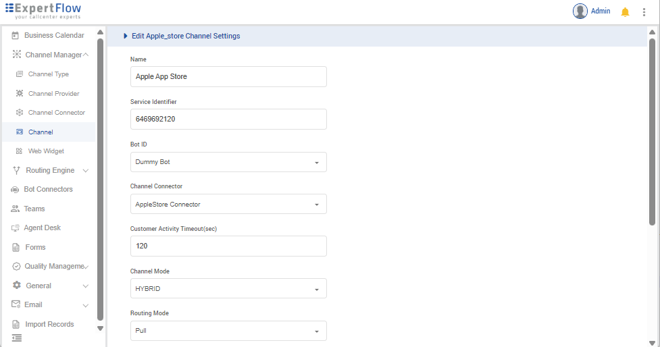Click the Bot Connectors icon

click(15, 190)
